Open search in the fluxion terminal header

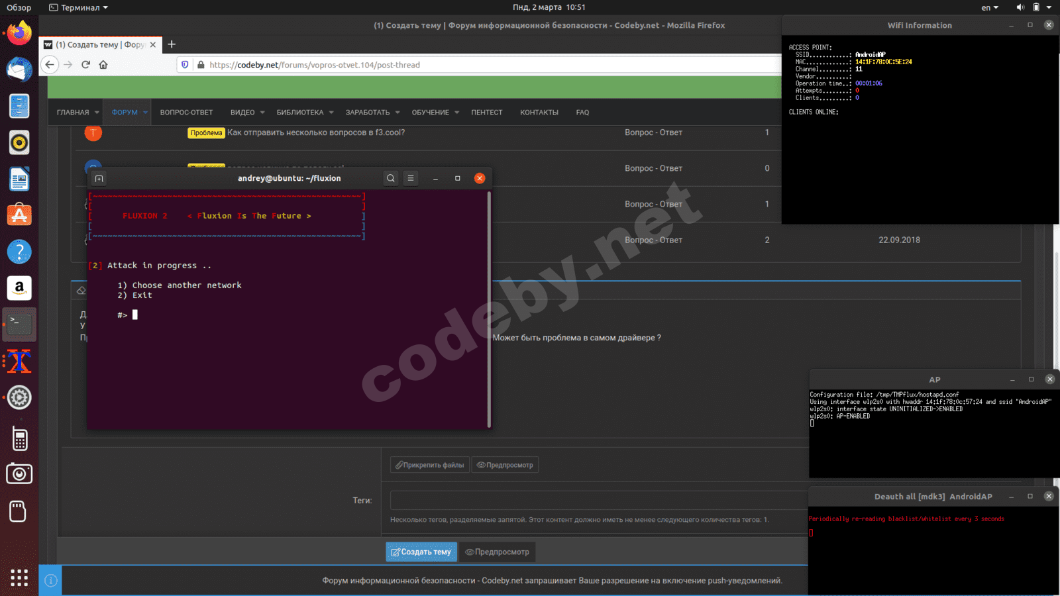pyautogui.click(x=391, y=178)
